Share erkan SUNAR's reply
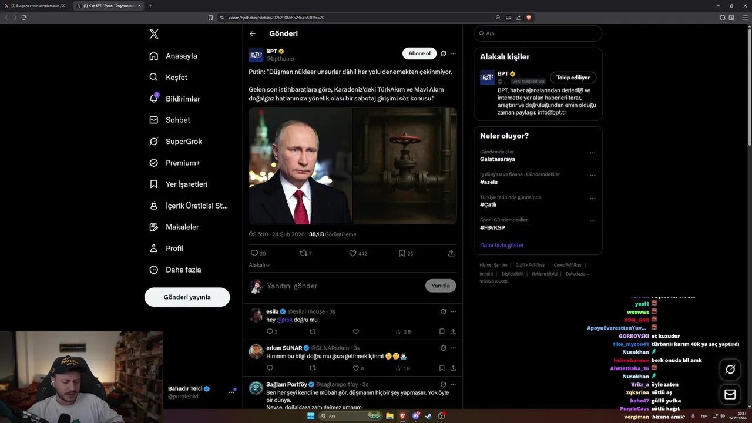752x423 pixels. pyautogui.click(x=453, y=368)
